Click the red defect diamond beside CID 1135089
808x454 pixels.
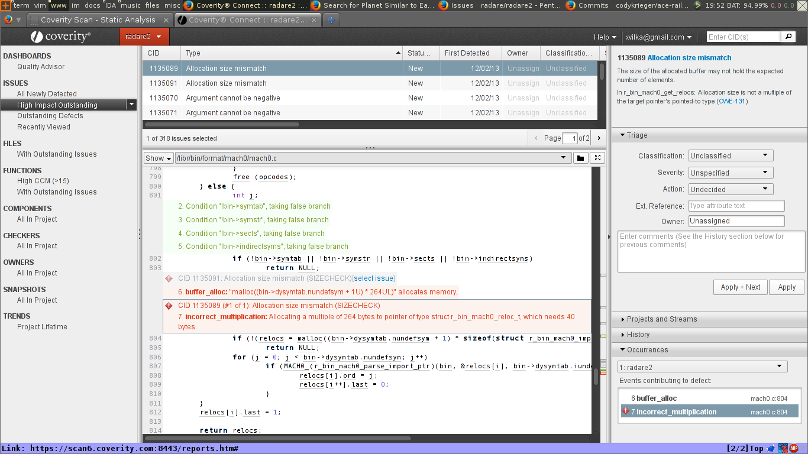(x=167, y=306)
